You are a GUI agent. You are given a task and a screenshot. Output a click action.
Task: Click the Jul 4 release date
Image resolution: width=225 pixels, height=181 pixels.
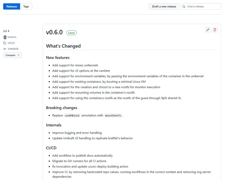(x=7, y=31)
